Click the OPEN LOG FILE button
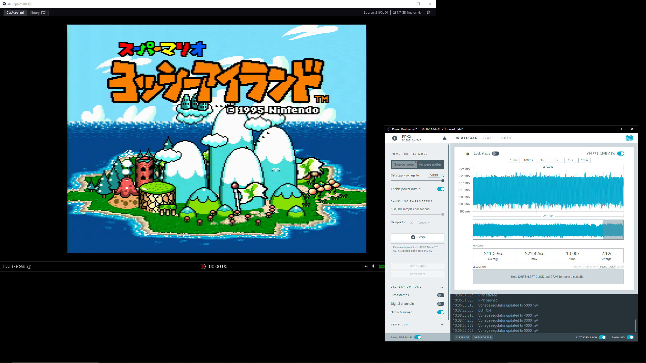Image resolution: width=646 pixels, height=363 pixels. pyautogui.click(x=483, y=338)
